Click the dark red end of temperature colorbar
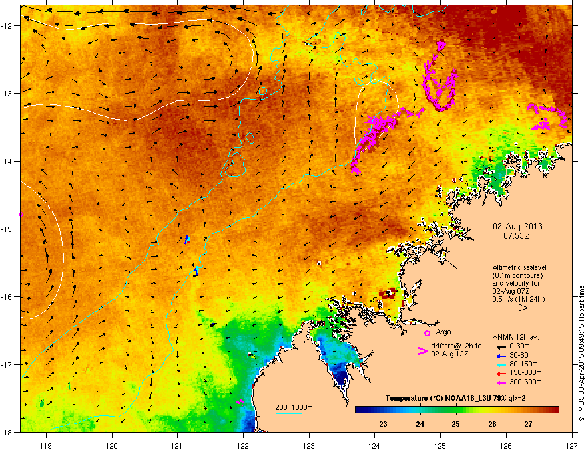The image size is (586, 452). pos(555,410)
